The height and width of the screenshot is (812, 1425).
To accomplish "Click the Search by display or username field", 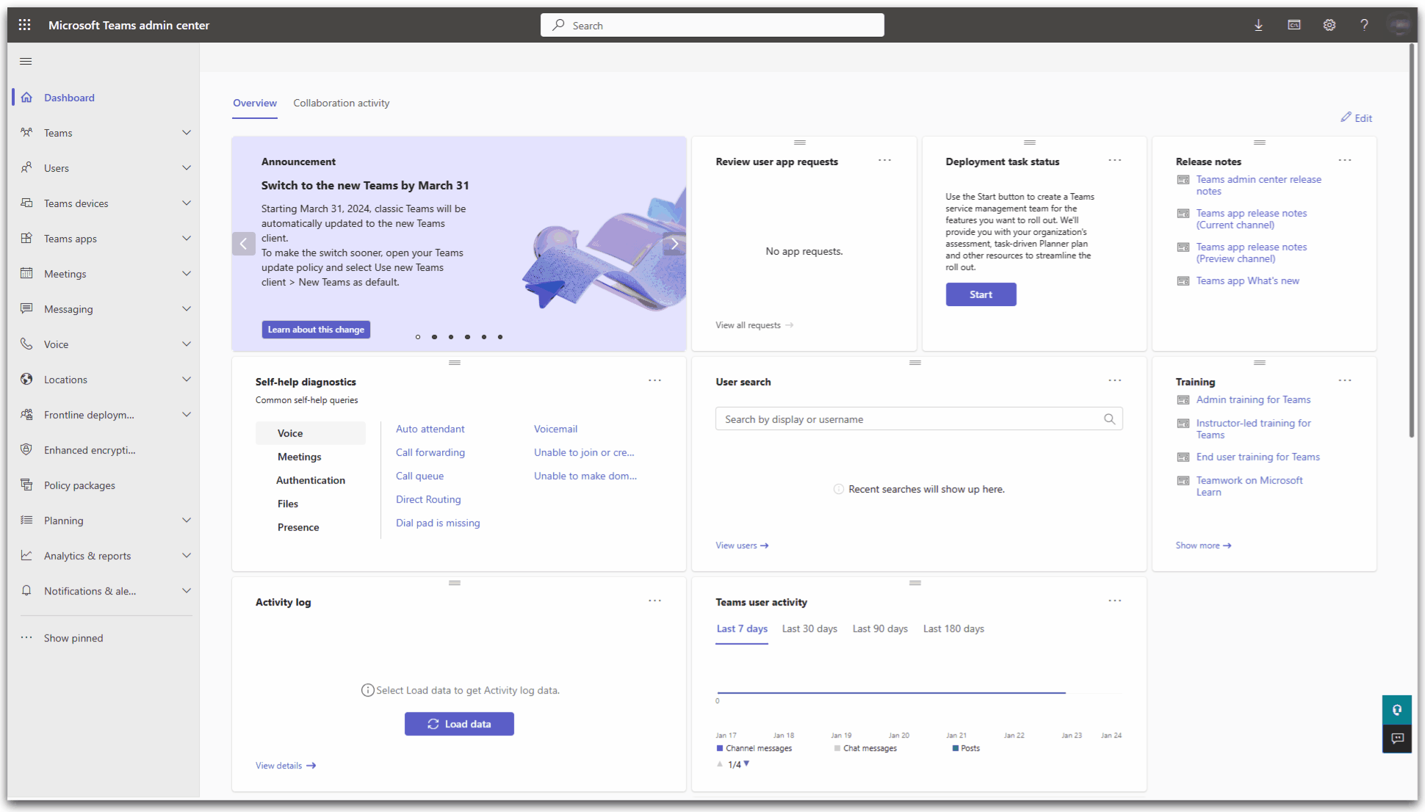I will 919,419.
